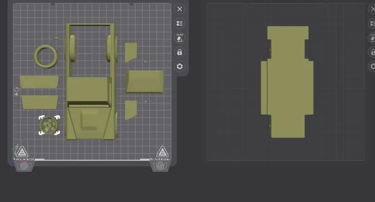Click the right warning triangle on the plate
Screen dimensions: 375x202
[x=162, y=151]
